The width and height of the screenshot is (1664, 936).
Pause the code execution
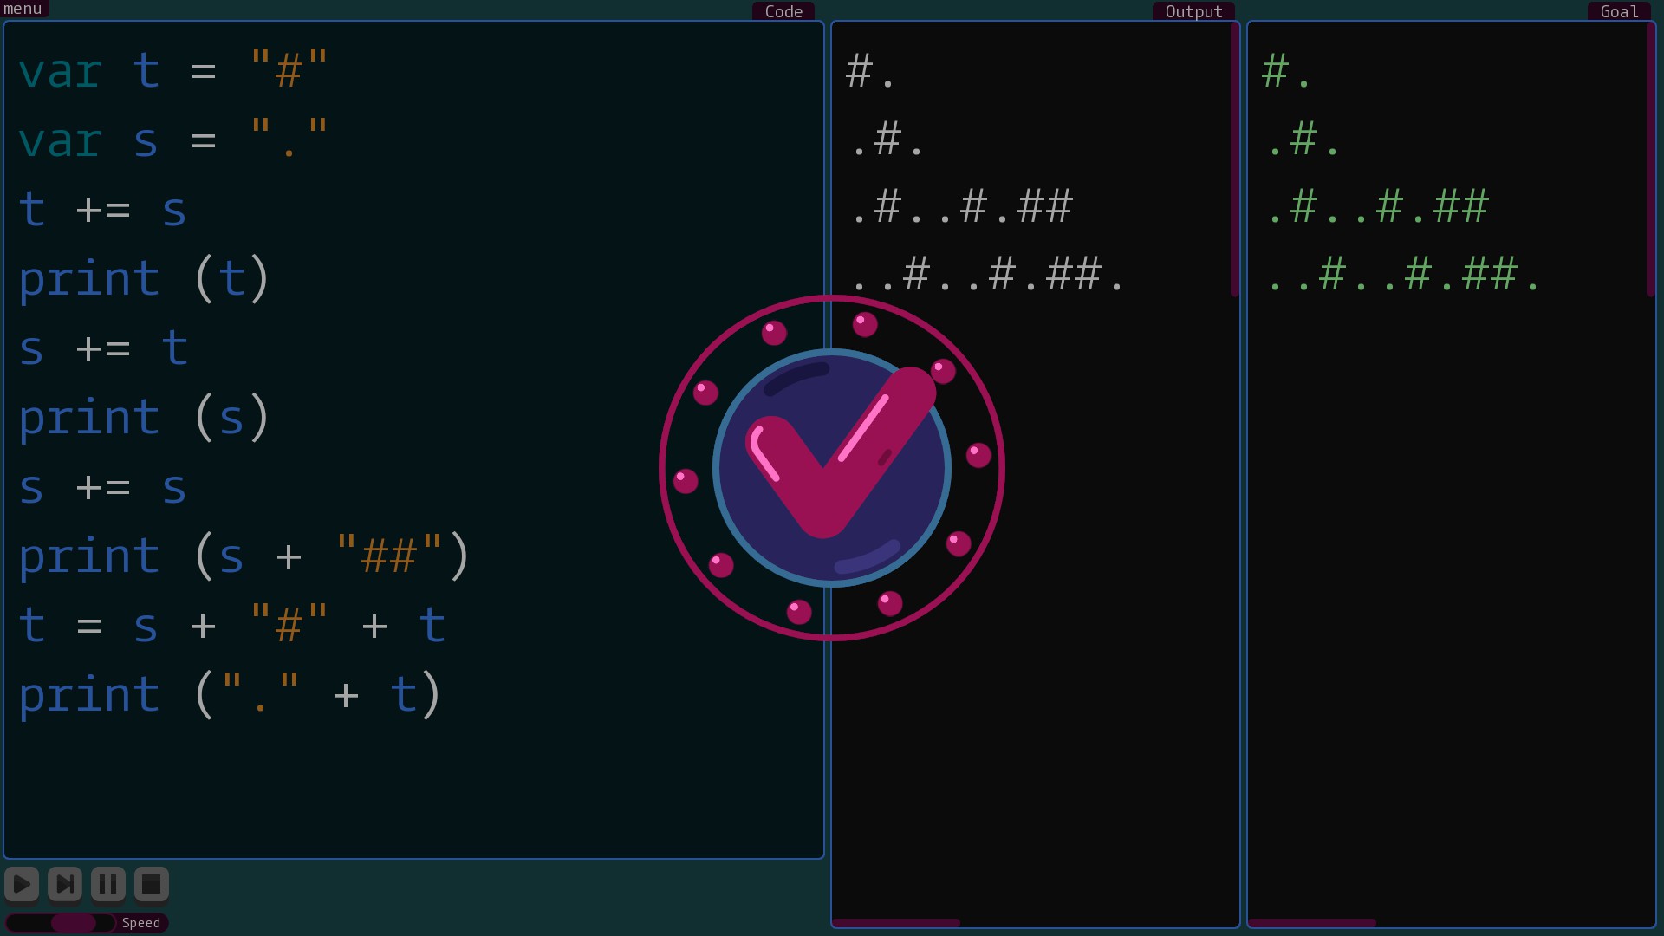(x=108, y=884)
